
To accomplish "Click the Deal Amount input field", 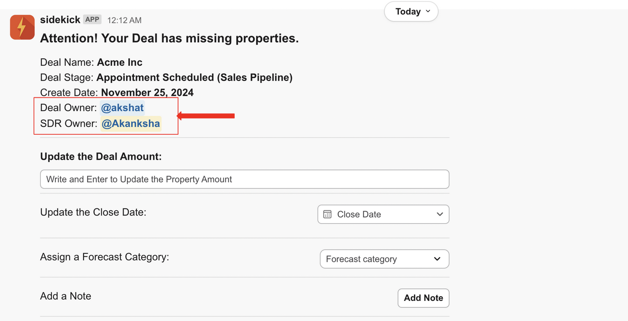I will [x=245, y=179].
